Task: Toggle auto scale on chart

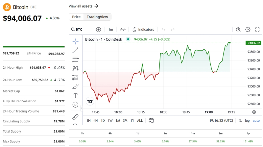Action: (x=256, y=121)
